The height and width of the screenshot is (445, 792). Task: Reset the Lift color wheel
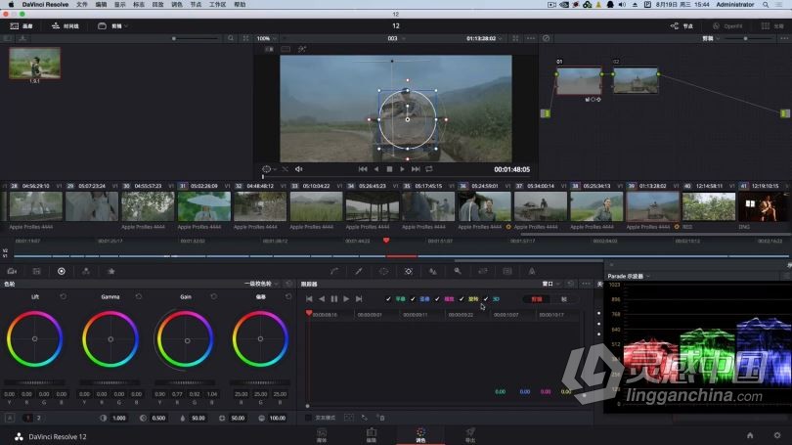tap(64, 296)
